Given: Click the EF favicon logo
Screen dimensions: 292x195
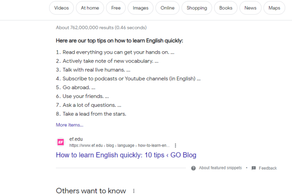Looking at the screenshot, I should coord(60,142).
